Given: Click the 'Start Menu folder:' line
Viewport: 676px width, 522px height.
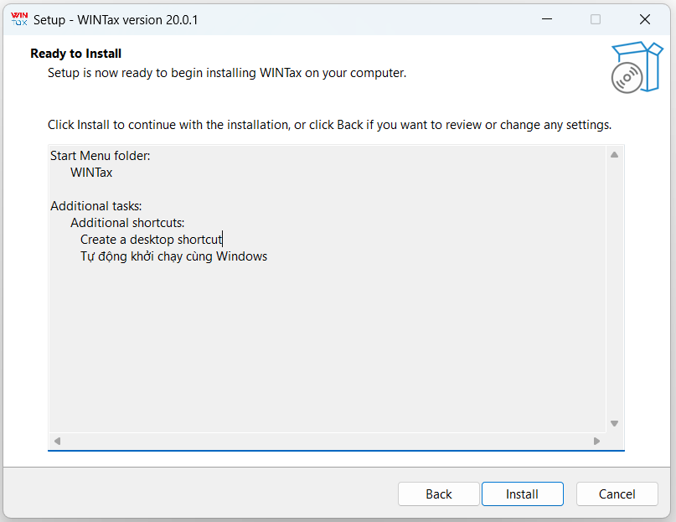Looking at the screenshot, I should coord(100,156).
